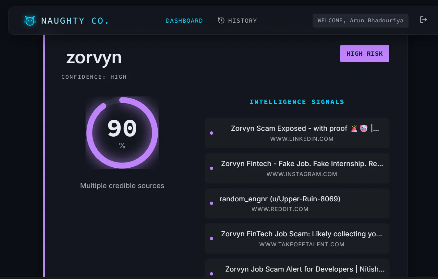Viewport: 438px width, 279px height.
Task: Click the cat logo icon
Action: [x=30, y=21]
